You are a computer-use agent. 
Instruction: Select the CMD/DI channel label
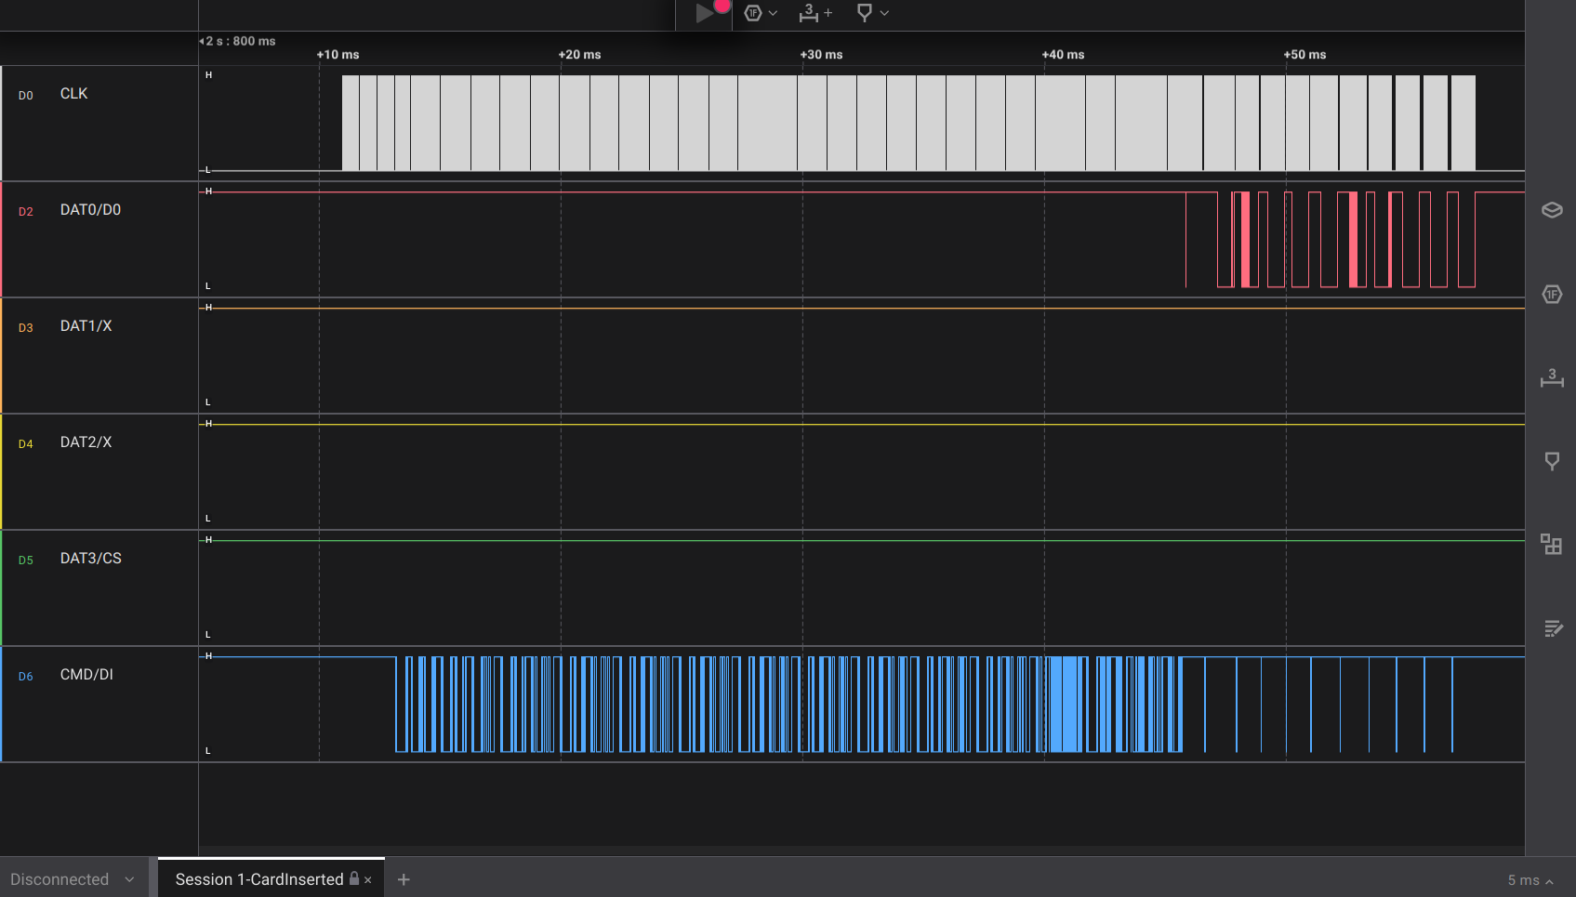point(86,675)
